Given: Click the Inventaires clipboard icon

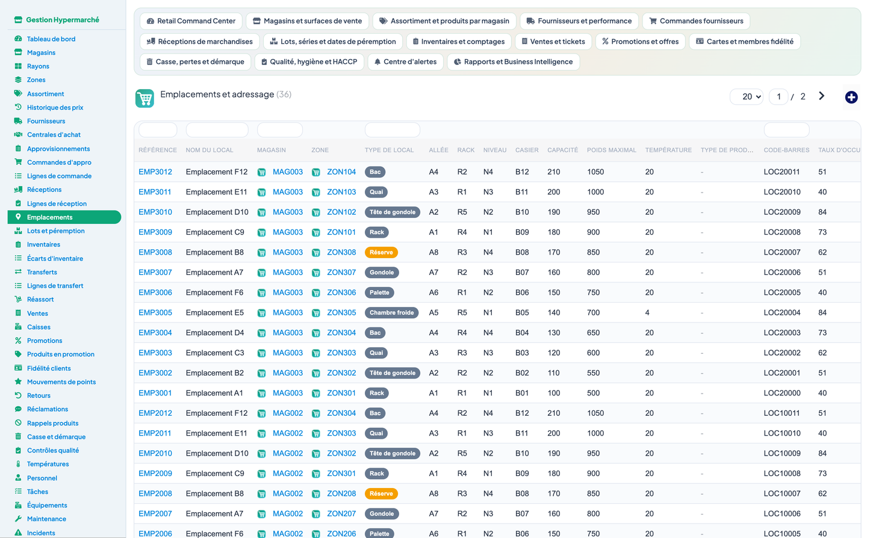Looking at the screenshot, I should pos(18,244).
